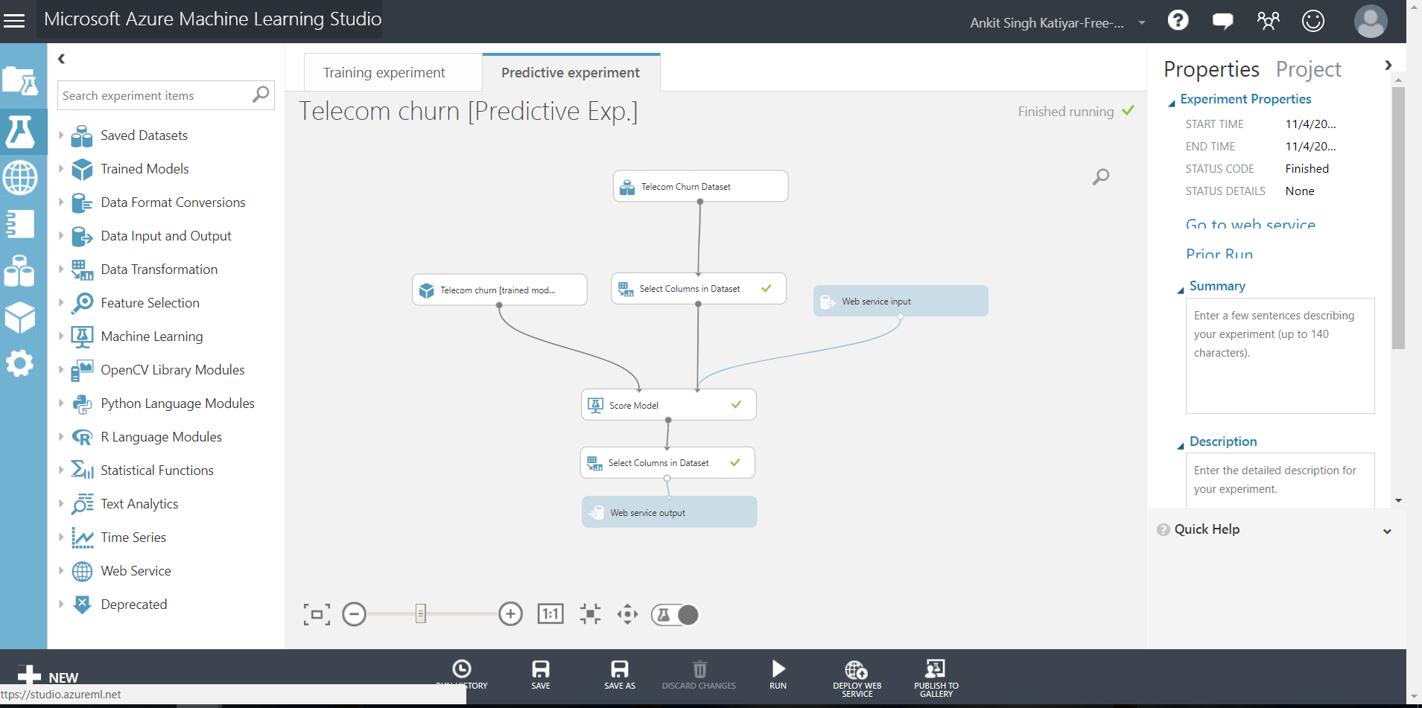Switch to Training experiment tab

click(x=384, y=72)
